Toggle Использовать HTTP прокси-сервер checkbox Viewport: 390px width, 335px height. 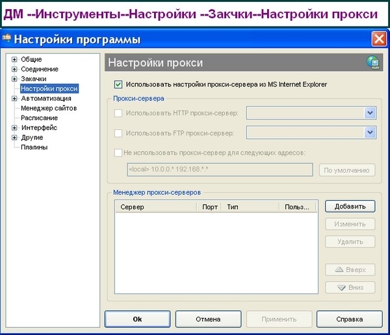(x=118, y=113)
